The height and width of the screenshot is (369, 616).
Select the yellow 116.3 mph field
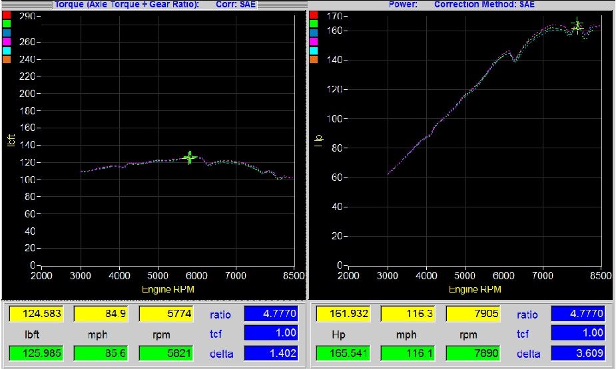pos(408,314)
